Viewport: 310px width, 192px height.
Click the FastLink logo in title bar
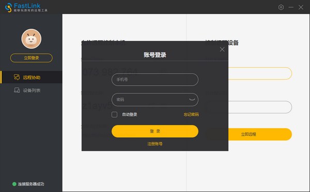(26, 8)
